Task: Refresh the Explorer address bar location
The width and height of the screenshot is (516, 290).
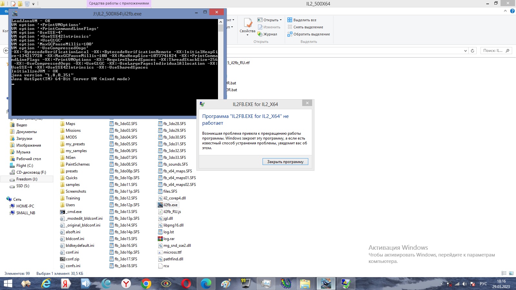Action: 472,51
